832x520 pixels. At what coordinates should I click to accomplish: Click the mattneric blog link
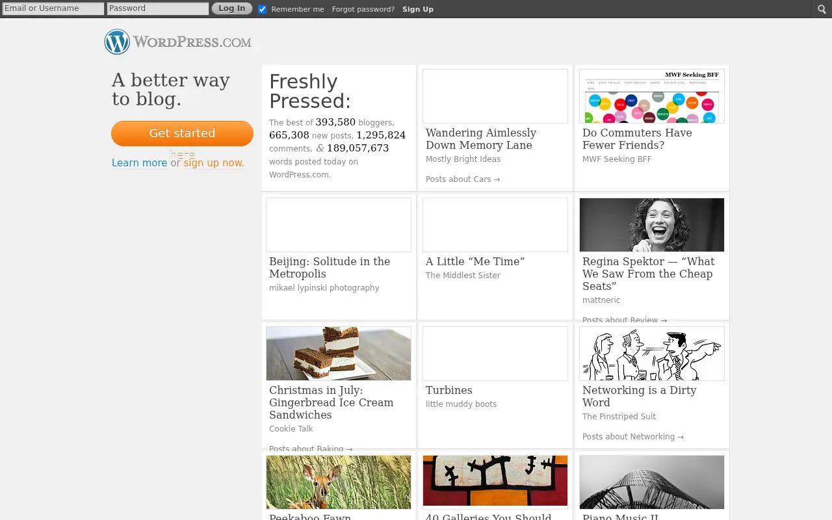601,300
